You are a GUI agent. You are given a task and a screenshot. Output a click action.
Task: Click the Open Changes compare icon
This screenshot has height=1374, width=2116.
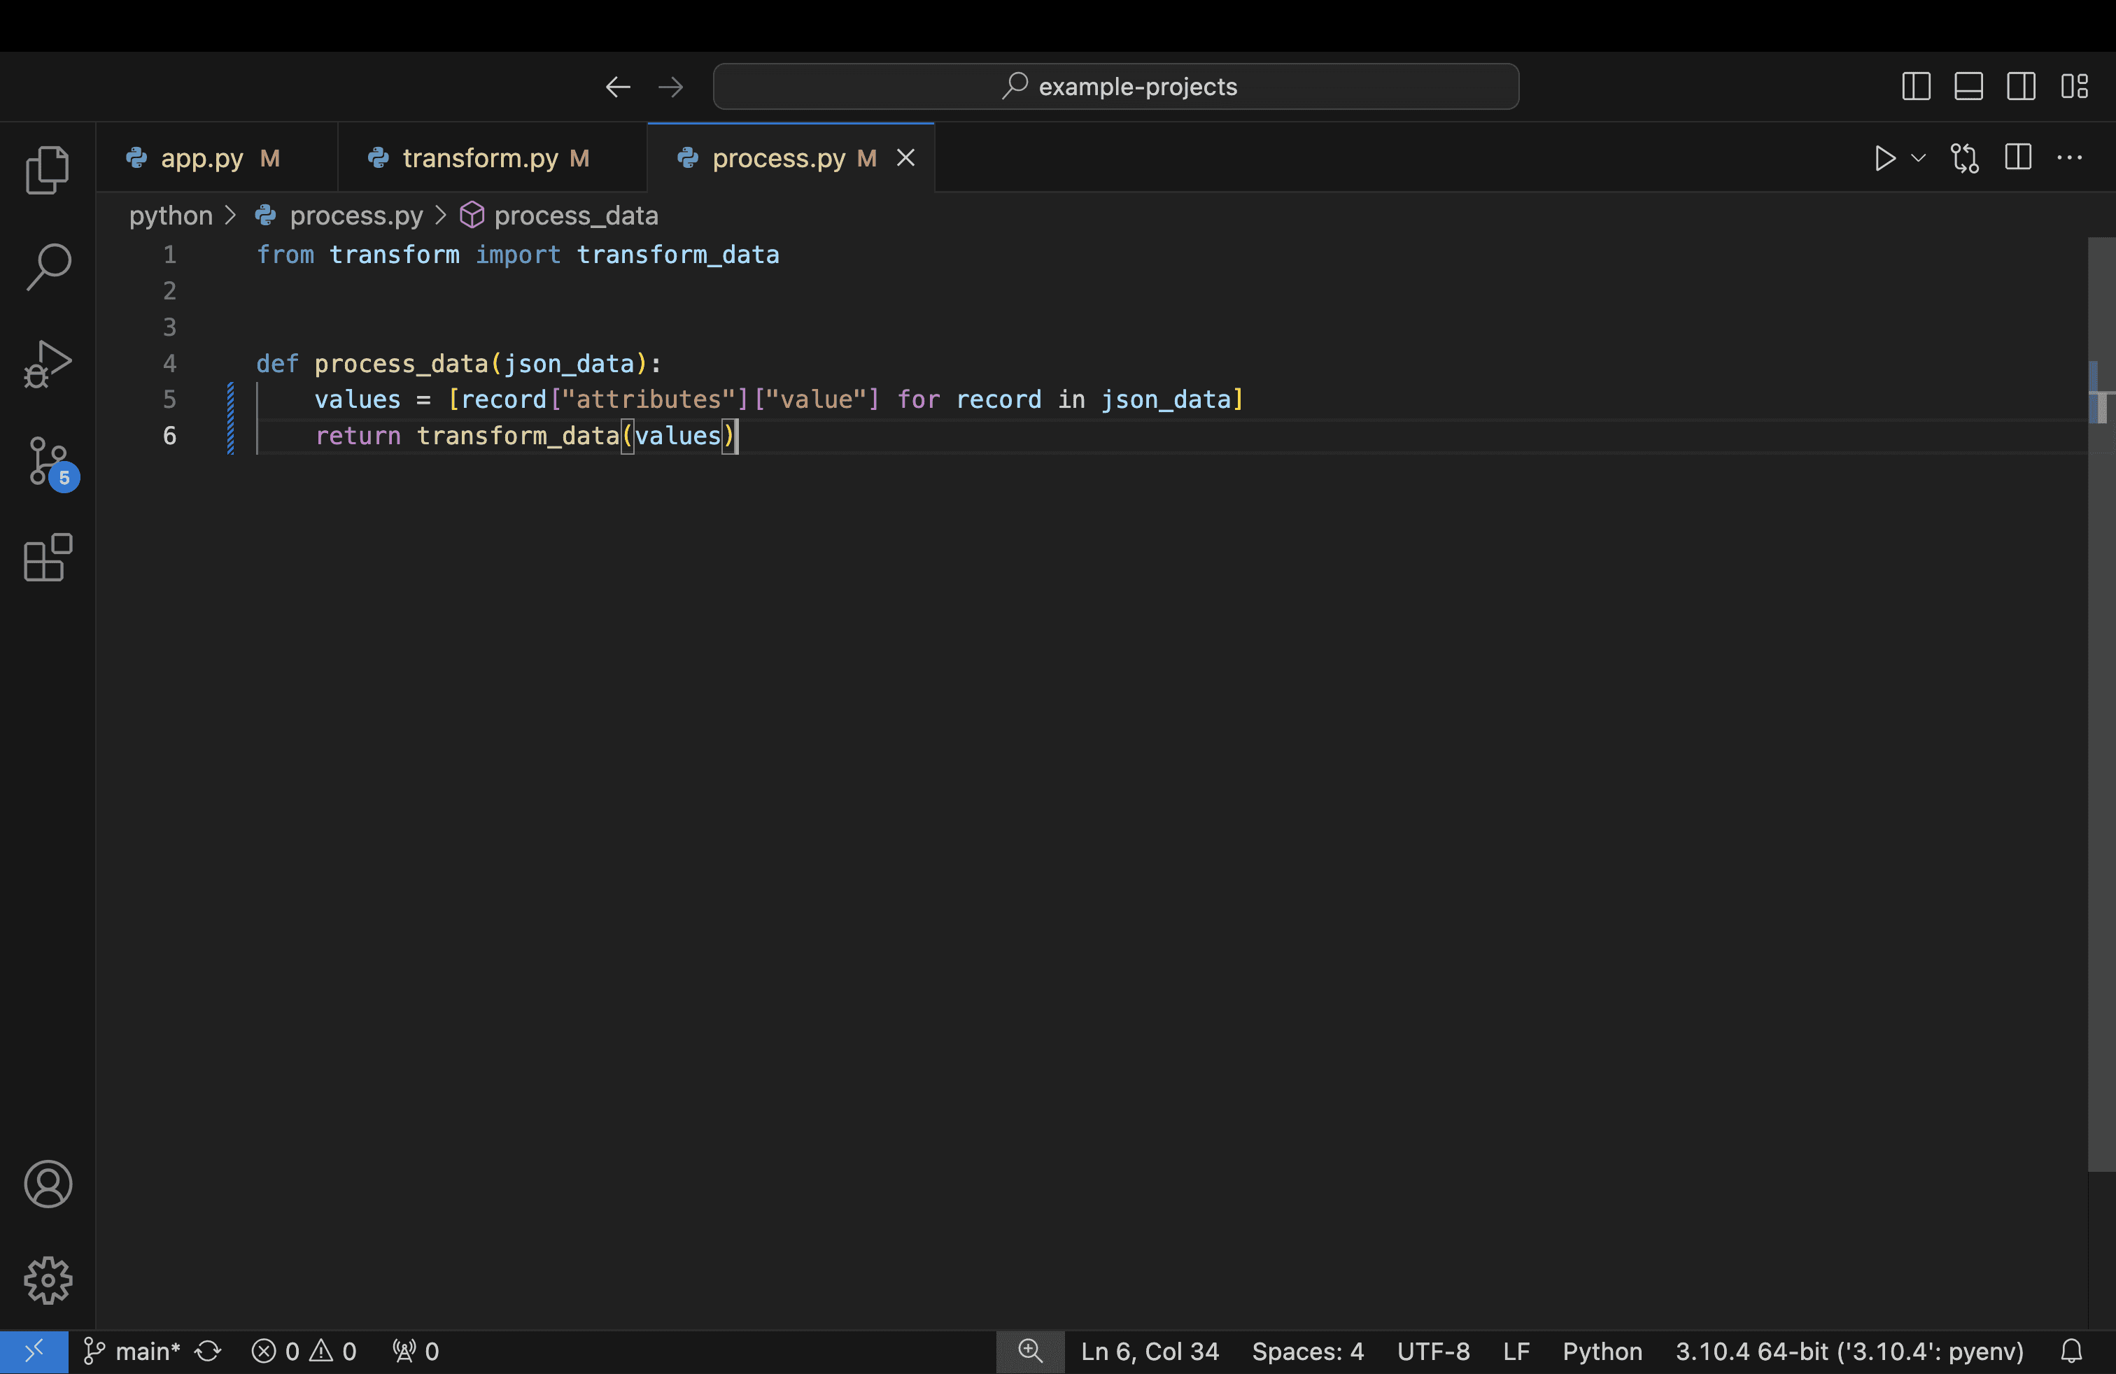point(1964,158)
